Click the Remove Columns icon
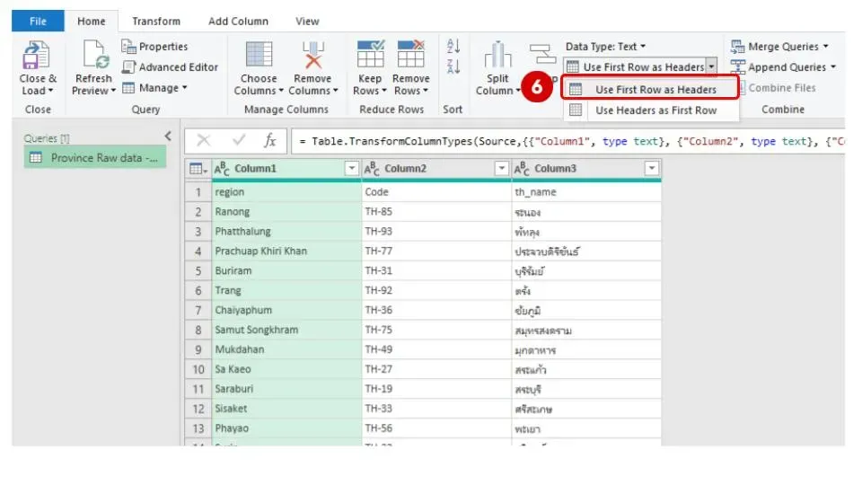The width and height of the screenshot is (862, 485). click(x=312, y=54)
